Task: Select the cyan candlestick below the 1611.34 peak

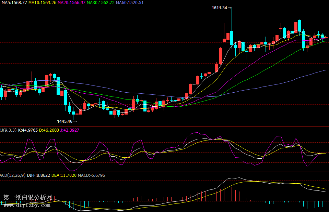Action: [x=232, y=38]
